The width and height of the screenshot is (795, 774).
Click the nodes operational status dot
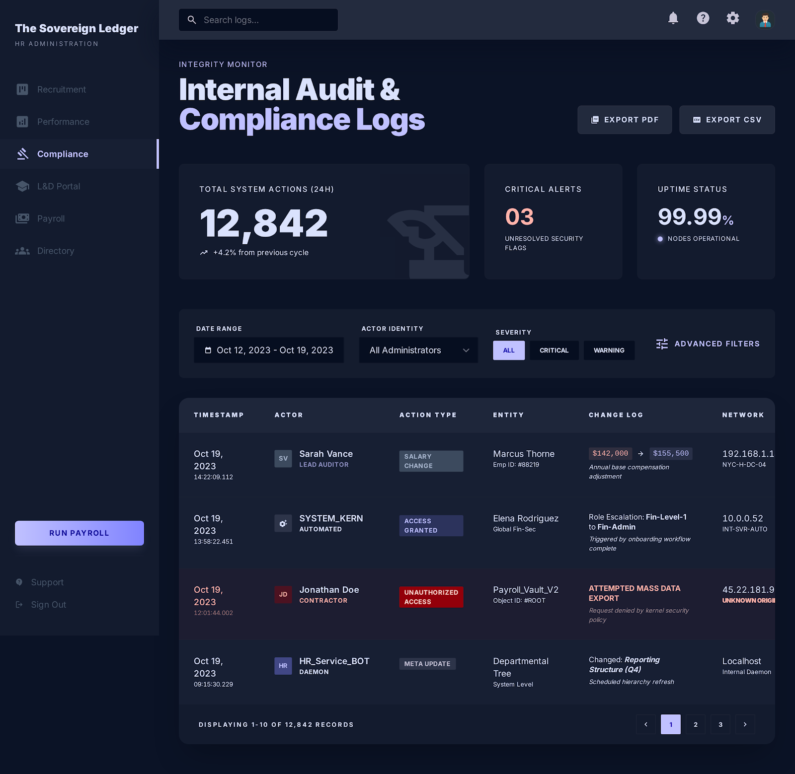(x=660, y=239)
